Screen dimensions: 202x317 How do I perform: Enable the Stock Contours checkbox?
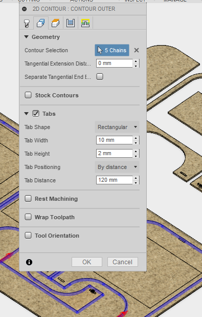[x=28, y=95]
